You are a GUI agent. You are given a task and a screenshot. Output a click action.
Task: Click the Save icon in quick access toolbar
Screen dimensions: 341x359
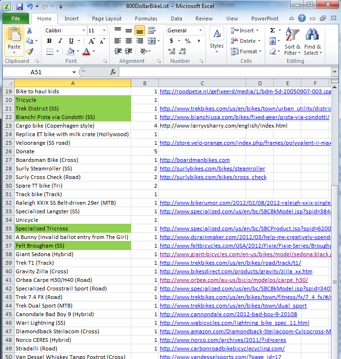20,6
